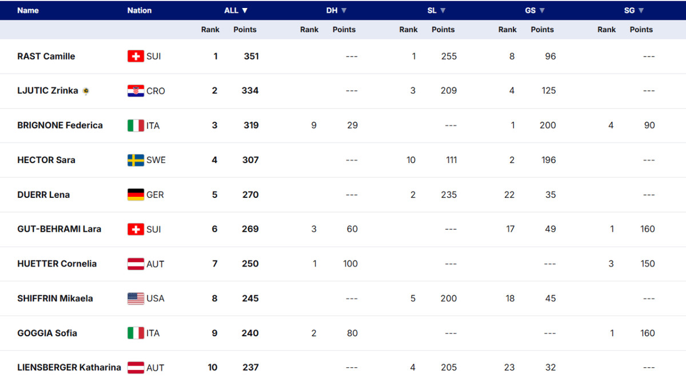Click the Nation column header
This screenshot has height=385, width=686.
click(x=139, y=10)
